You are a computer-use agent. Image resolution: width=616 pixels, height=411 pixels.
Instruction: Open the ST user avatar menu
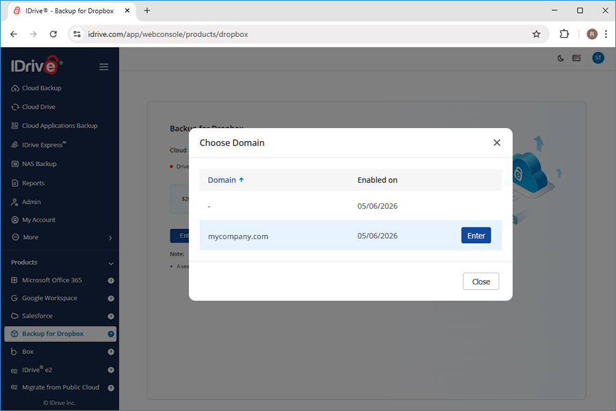(x=598, y=58)
